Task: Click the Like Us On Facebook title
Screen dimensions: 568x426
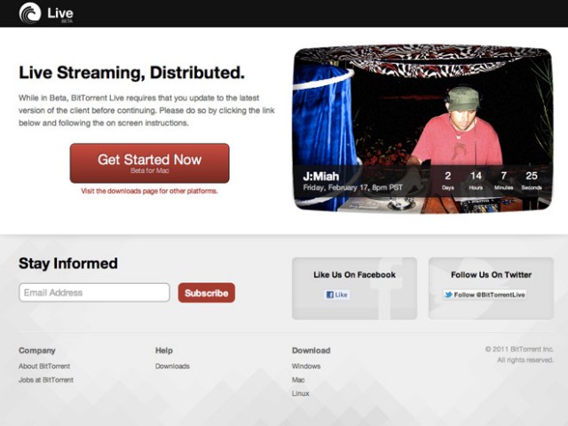Action: point(355,275)
